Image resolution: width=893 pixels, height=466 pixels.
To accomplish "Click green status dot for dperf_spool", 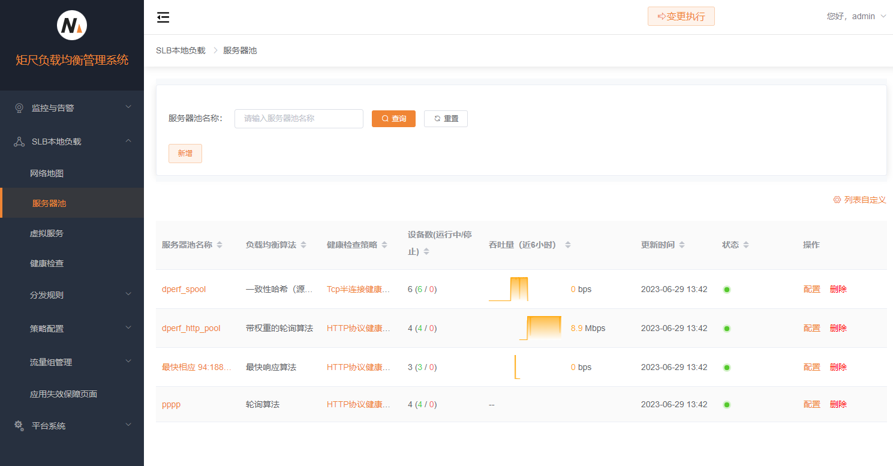I will click(727, 290).
